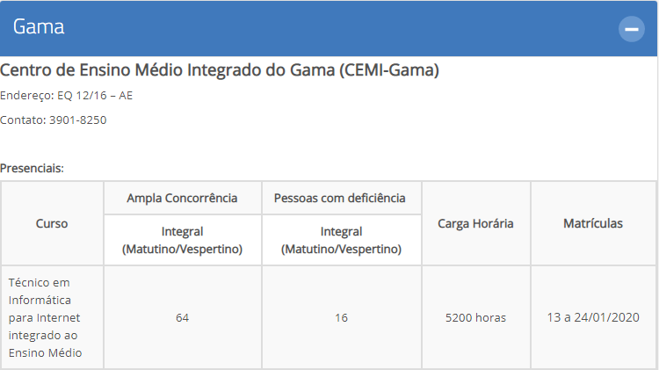Select the CEMI-Gama school heading
This screenshot has height=370, width=659.
click(220, 69)
